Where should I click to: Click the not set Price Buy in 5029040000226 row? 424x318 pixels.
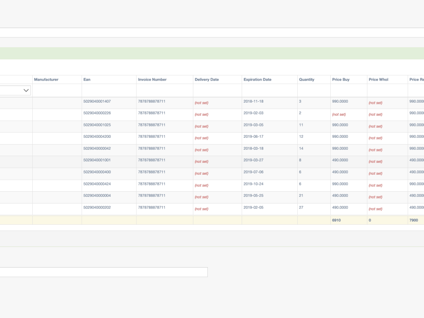[x=339, y=114]
